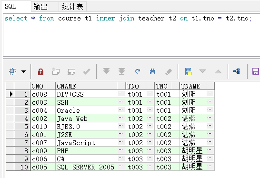Click the fetch next page arrow icon
The height and width of the screenshot is (178, 260).
(106, 71)
